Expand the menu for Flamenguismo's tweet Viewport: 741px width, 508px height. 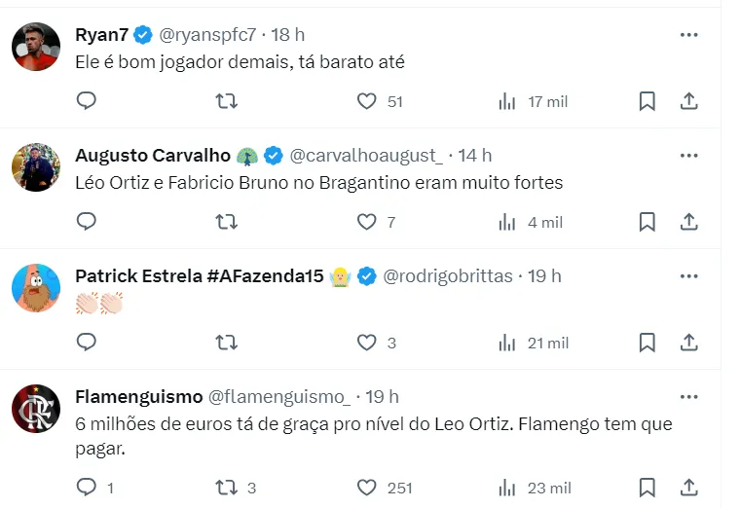click(688, 397)
